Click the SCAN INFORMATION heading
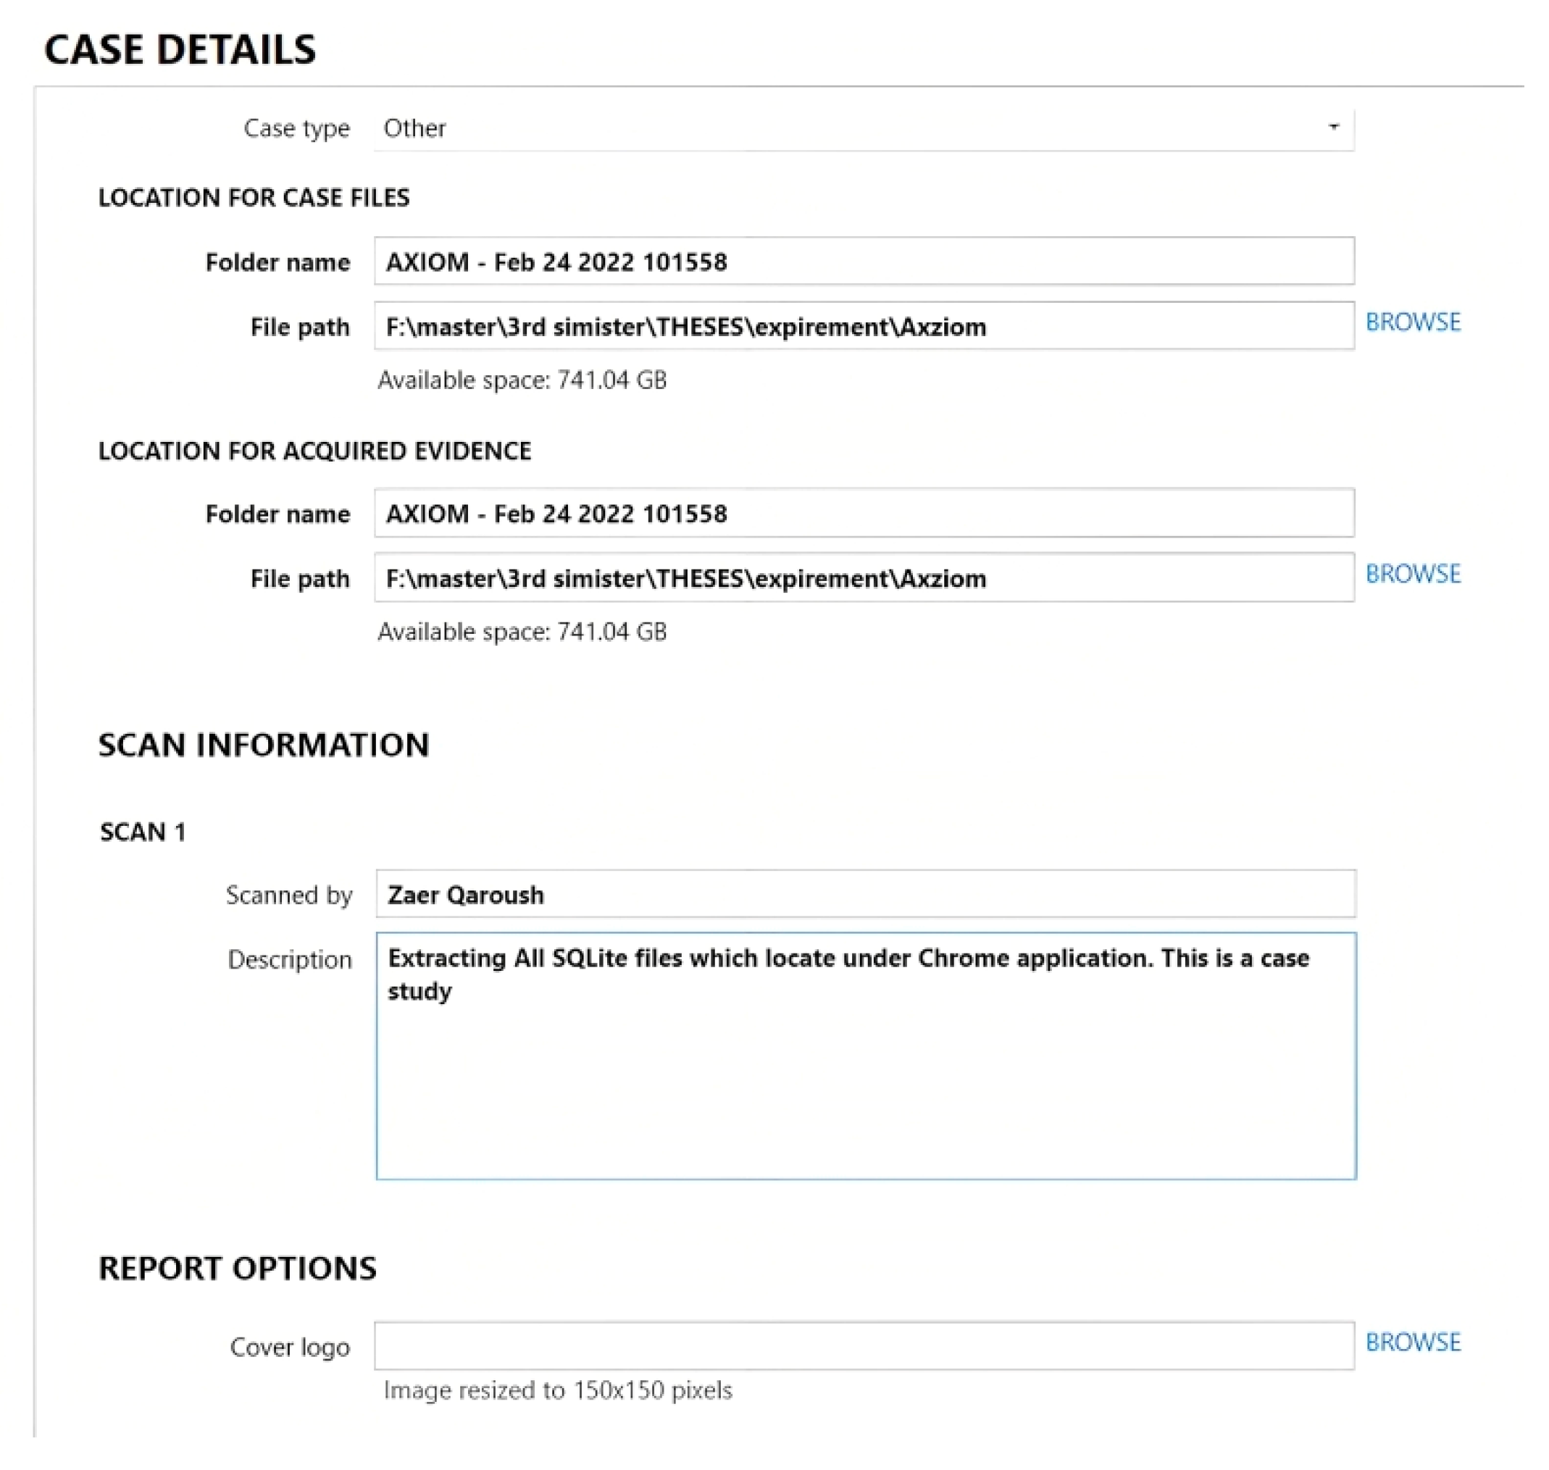1549x1470 pixels. pos(263,744)
